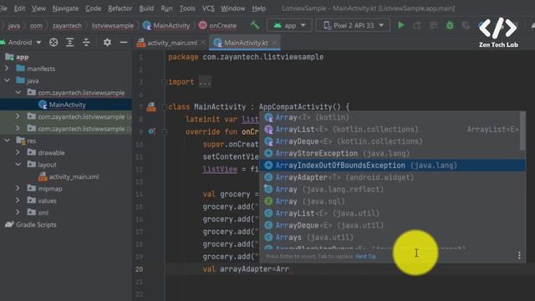Expand the mipmap folder

[x=18, y=188]
